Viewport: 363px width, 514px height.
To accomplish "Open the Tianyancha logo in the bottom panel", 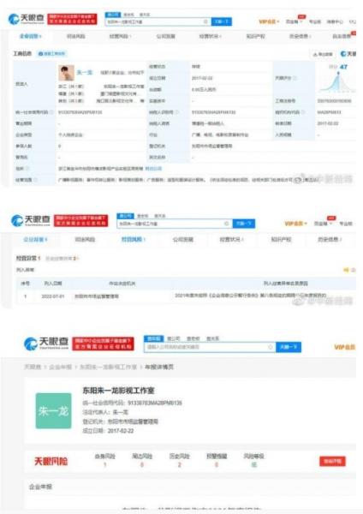I will tap(46, 343).
